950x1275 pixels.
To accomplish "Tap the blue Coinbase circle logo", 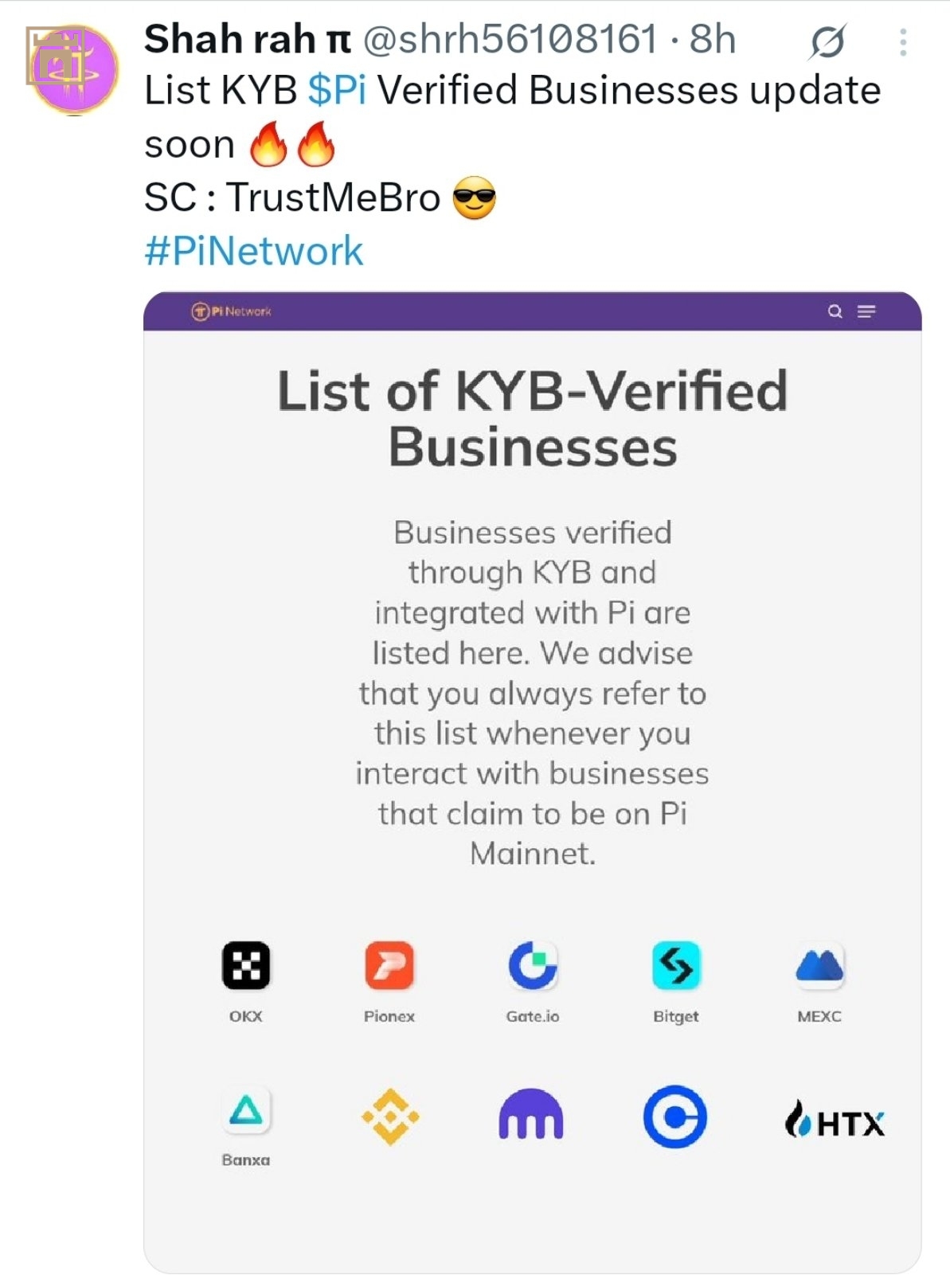I will coord(675,1117).
